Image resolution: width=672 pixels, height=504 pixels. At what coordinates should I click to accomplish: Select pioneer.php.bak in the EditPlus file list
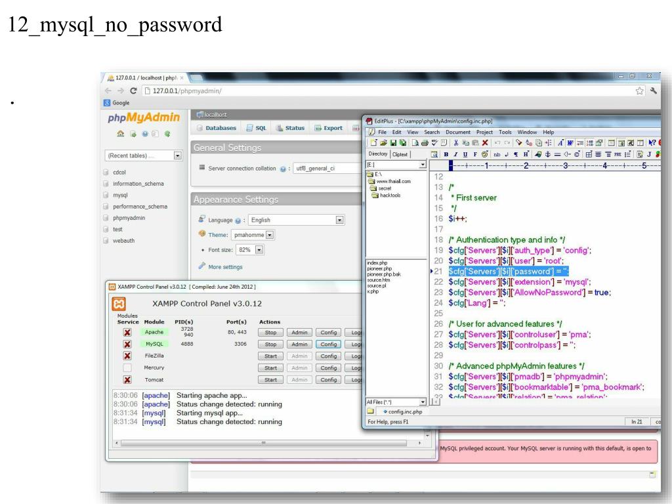pos(383,274)
